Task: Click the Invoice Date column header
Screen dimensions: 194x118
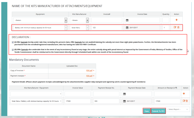Action: [x=142, y=14]
